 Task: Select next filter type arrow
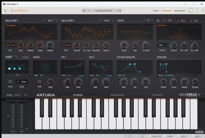tap(152, 21)
